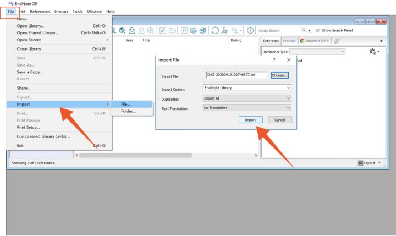Click the EndNote X9 app icon in title bar
Image resolution: width=396 pixels, height=236 pixels.
point(11,3)
